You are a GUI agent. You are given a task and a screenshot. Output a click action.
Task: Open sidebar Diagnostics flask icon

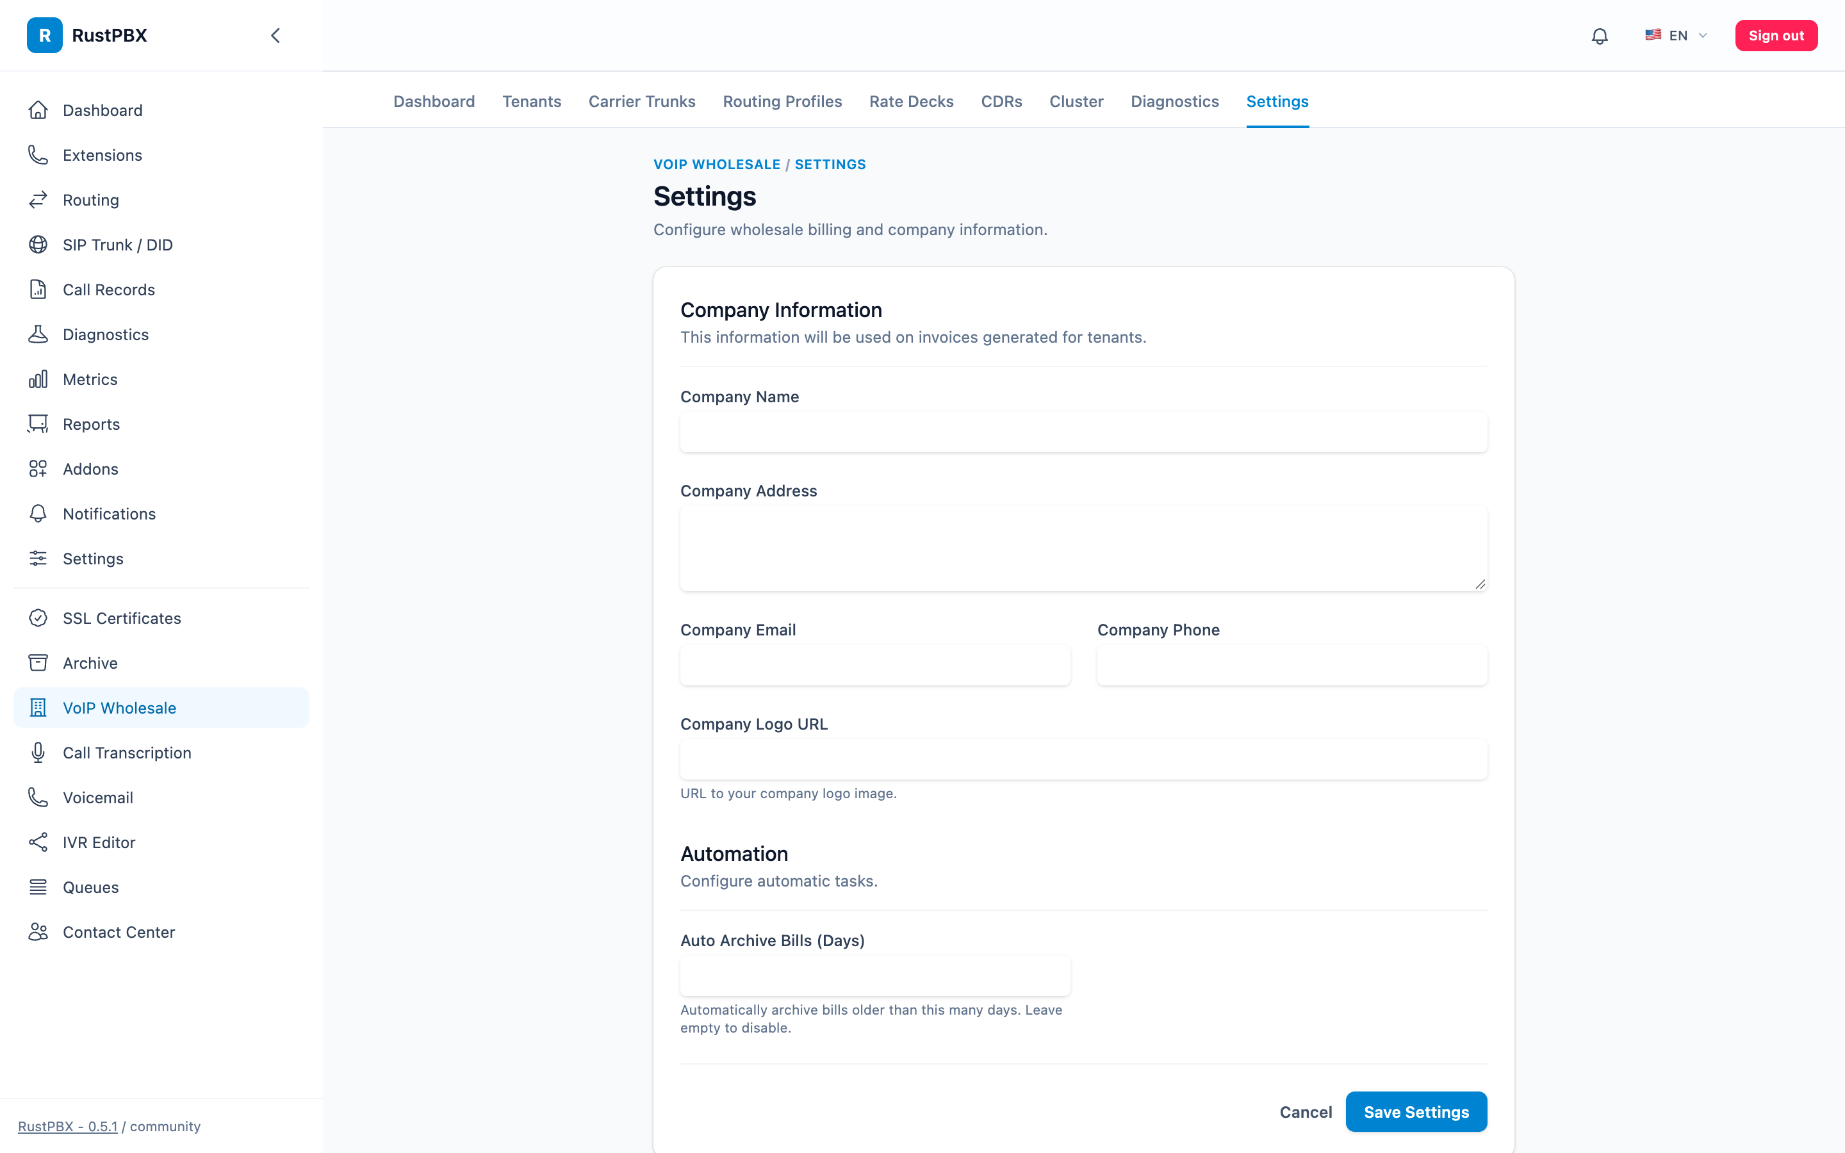coord(38,334)
